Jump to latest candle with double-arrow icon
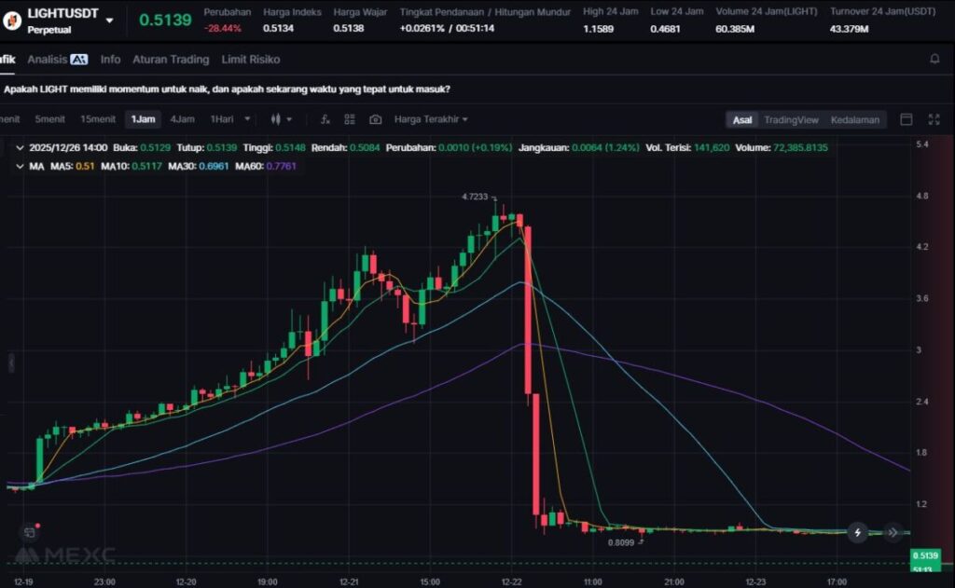955x588 pixels. click(x=893, y=533)
